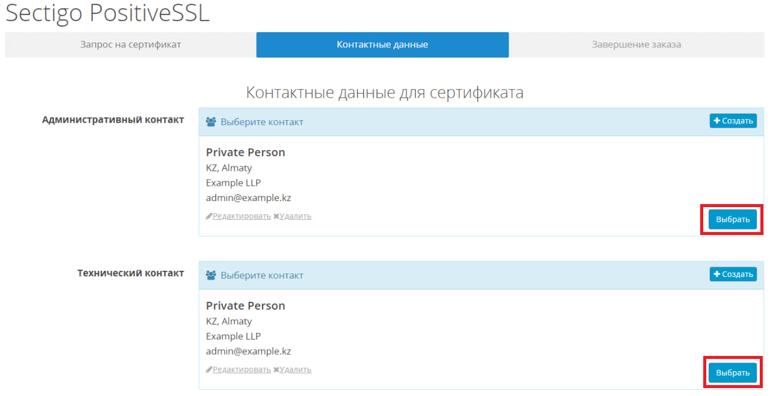This screenshot has height=396, width=778.
Task: Go to the Завершение заказа tab
Action: click(x=636, y=45)
